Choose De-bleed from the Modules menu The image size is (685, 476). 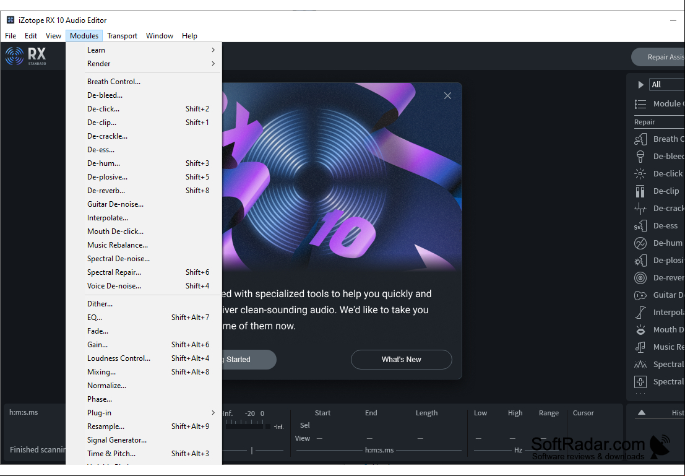click(x=144, y=95)
